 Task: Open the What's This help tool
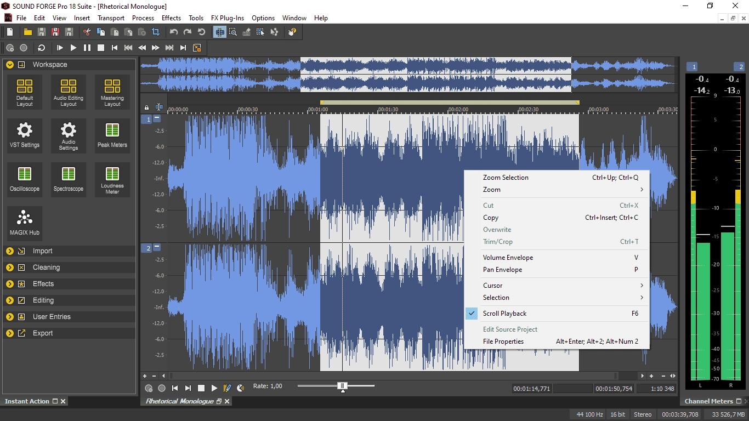pos(292,32)
